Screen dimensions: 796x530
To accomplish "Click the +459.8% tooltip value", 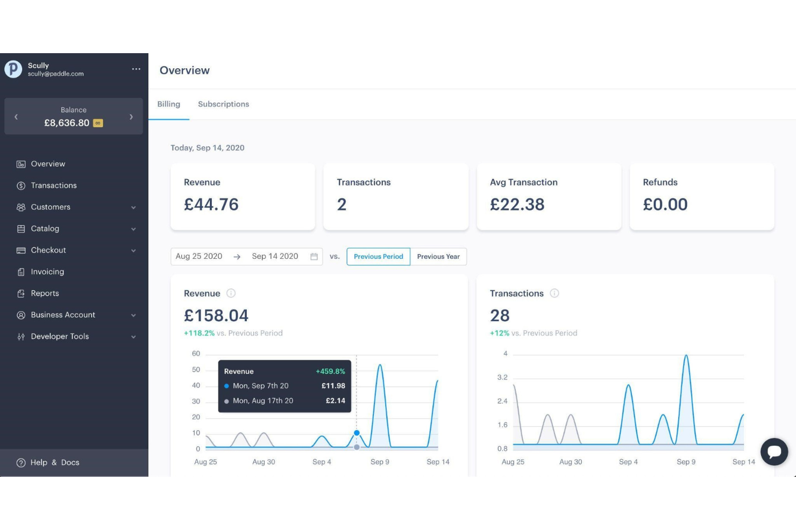I will point(330,372).
